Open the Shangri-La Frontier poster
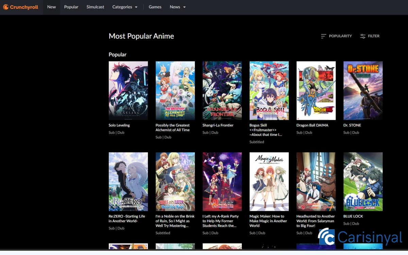This screenshot has width=408, height=255. point(222,90)
